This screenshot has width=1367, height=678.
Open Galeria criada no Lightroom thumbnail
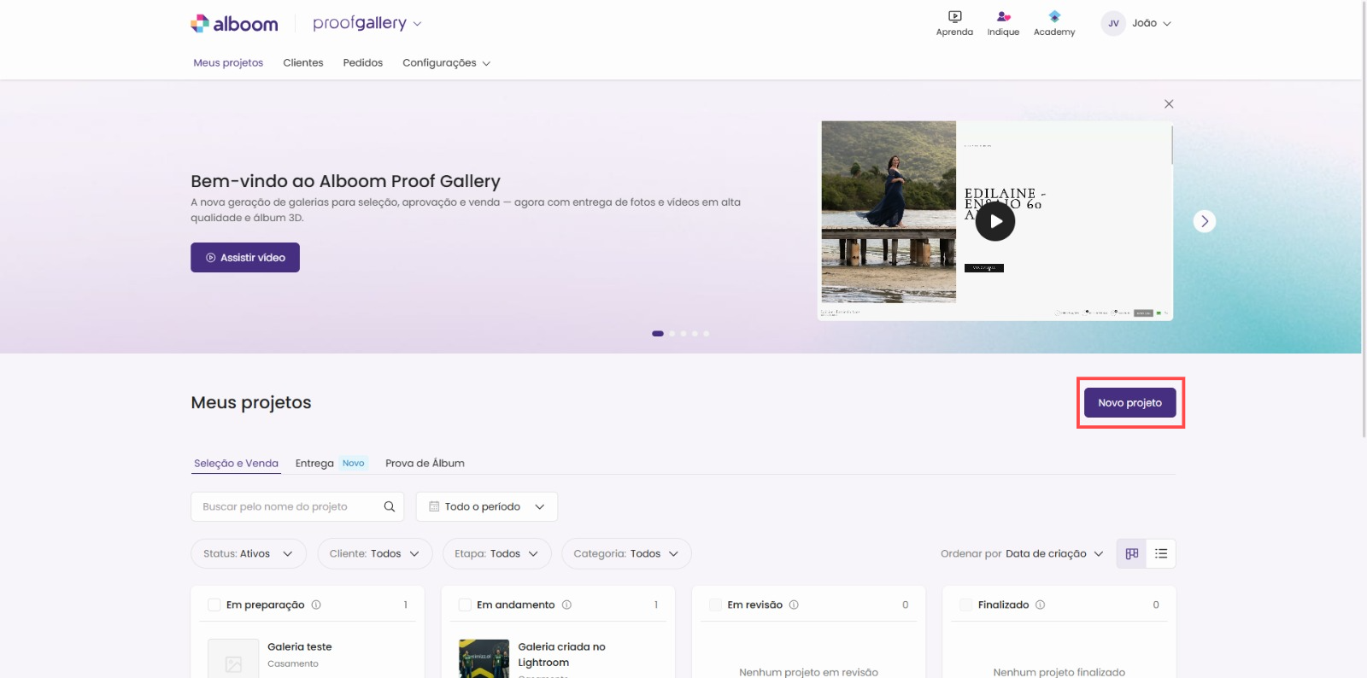pyautogui.click(x=484, y=659)
